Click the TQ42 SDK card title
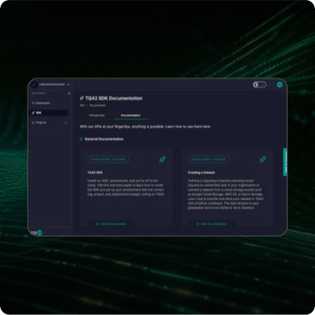Screen dimensions: 315x315 click(95, 172)
